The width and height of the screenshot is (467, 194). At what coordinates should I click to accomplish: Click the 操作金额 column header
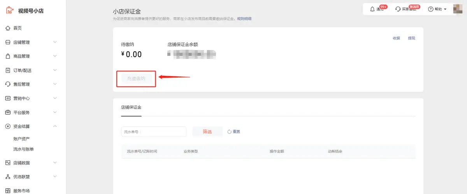pos(277,151)
